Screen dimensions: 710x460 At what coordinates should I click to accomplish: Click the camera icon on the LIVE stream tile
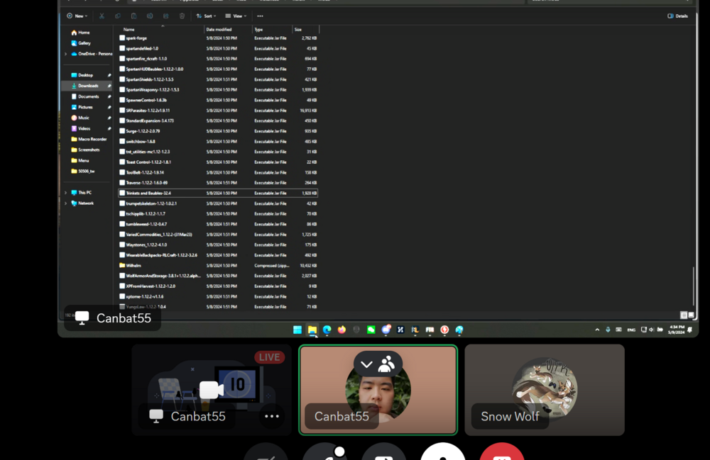click(211, 389)
